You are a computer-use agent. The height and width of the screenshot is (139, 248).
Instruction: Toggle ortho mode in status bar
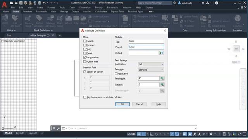(152, 134)
